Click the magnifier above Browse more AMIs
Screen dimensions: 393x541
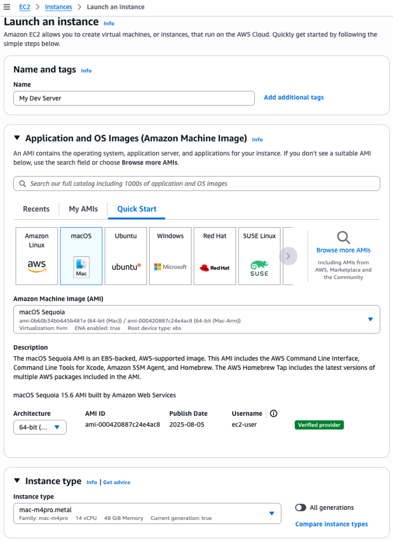pos(343,238)
